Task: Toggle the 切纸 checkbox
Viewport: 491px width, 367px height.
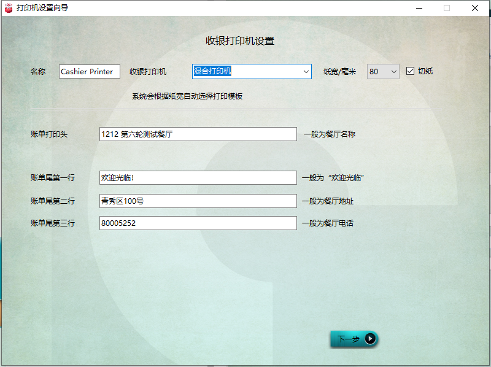Action: [411, 71]
